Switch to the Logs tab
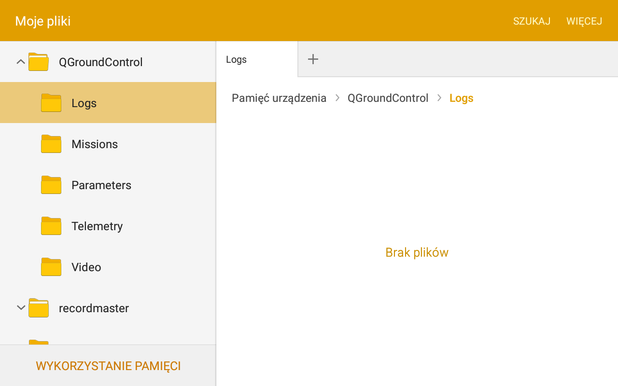This screenshot has height=386, width=618. (x=236, y=59)
